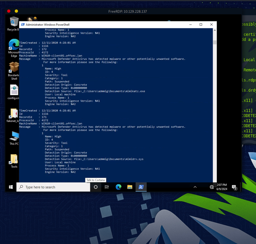The height and width of the screenshot is (244, 256).
Task: Click the PowerShell window title icon
Action: (23, 25)
